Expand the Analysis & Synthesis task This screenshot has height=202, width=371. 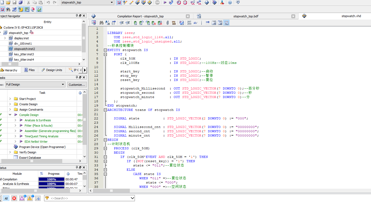(15, 120)
